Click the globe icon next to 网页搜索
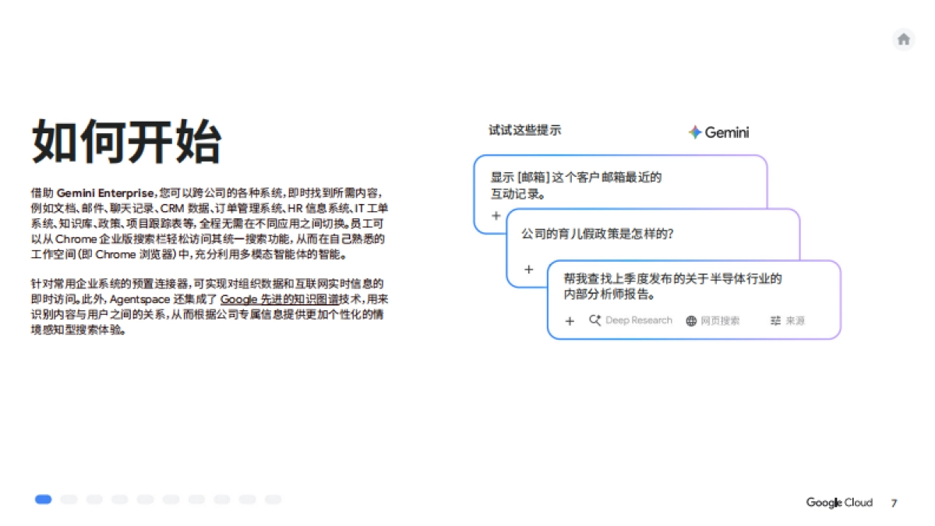This screenshot has height=526, width=935. coord(690,320)
